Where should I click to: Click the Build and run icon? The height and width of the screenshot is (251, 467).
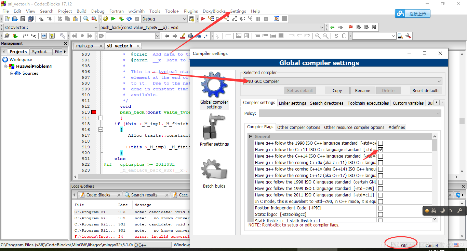[121, 19]
